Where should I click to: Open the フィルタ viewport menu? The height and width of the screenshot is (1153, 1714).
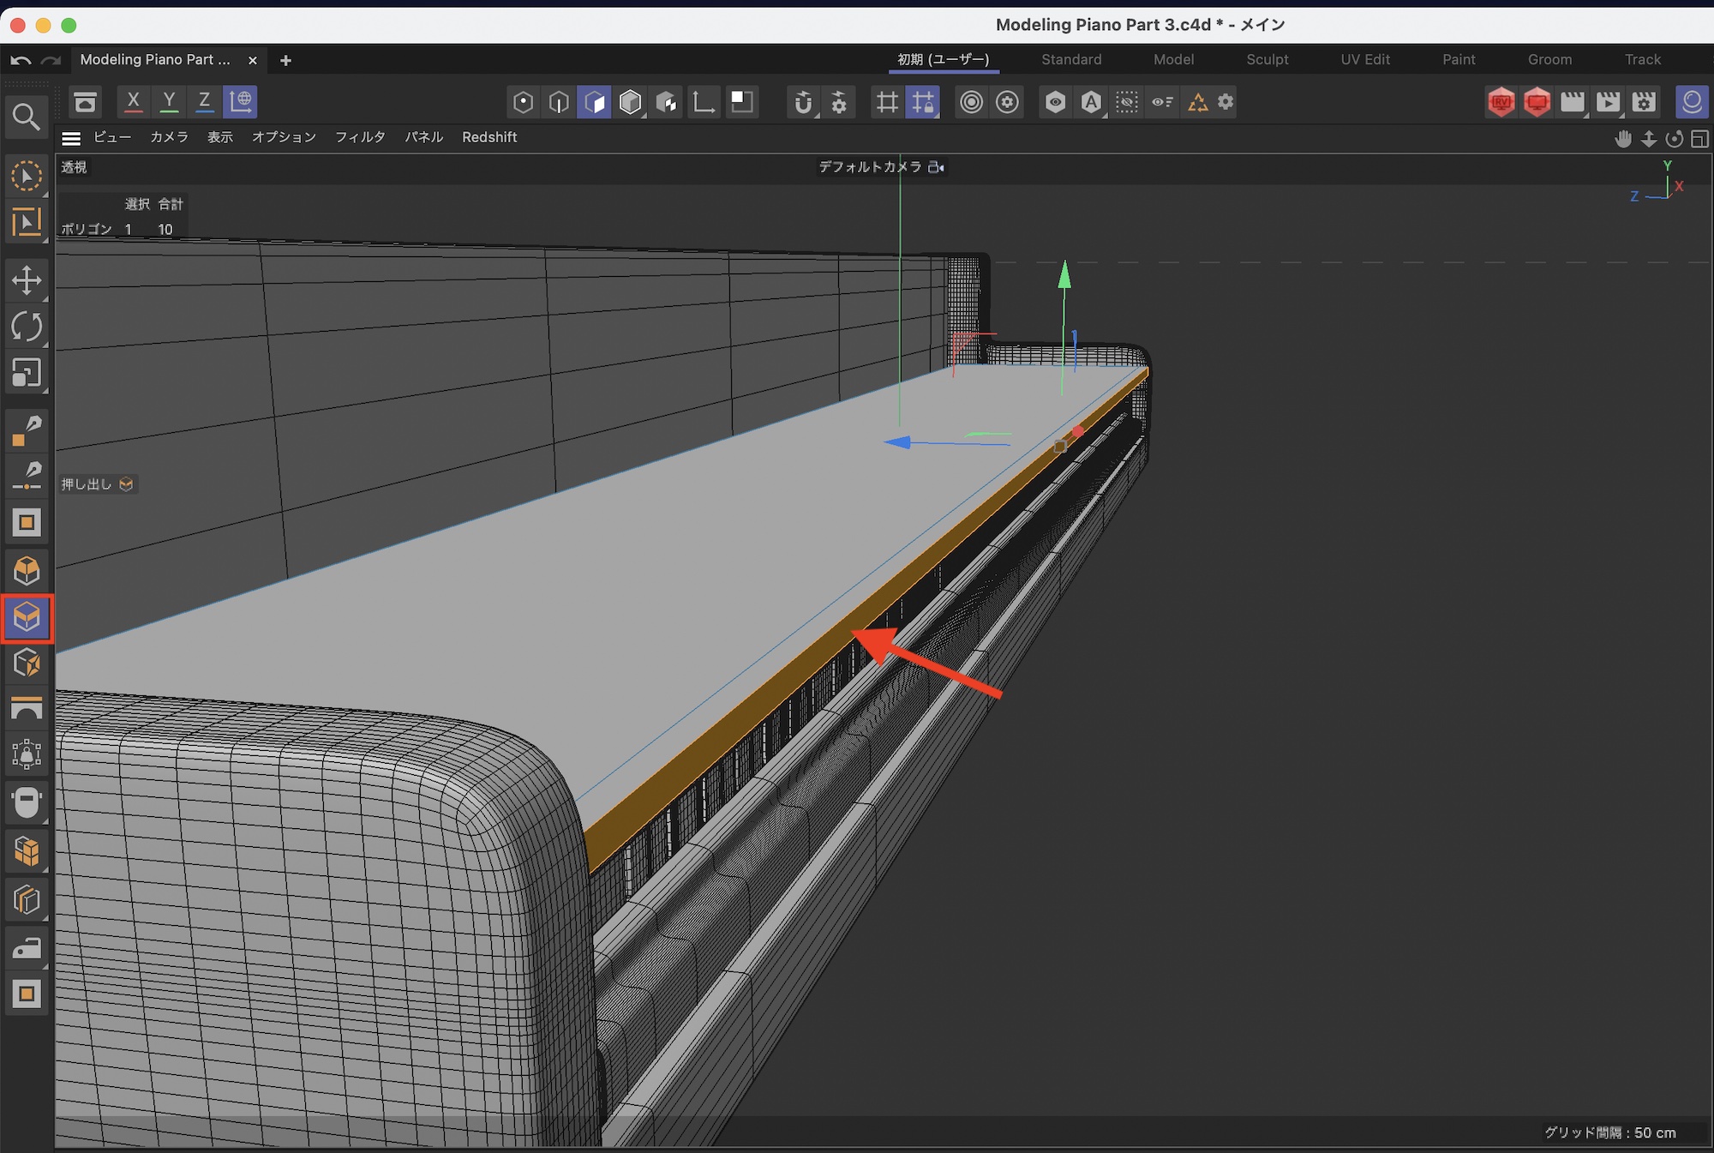click(360, 137)
